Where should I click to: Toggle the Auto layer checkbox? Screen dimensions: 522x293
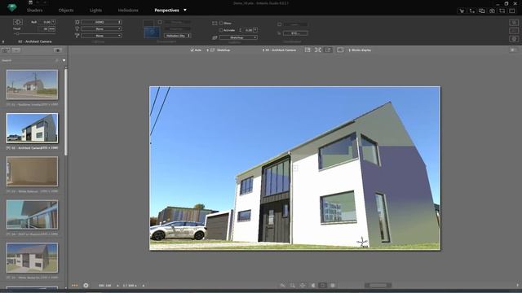point(192,50)
